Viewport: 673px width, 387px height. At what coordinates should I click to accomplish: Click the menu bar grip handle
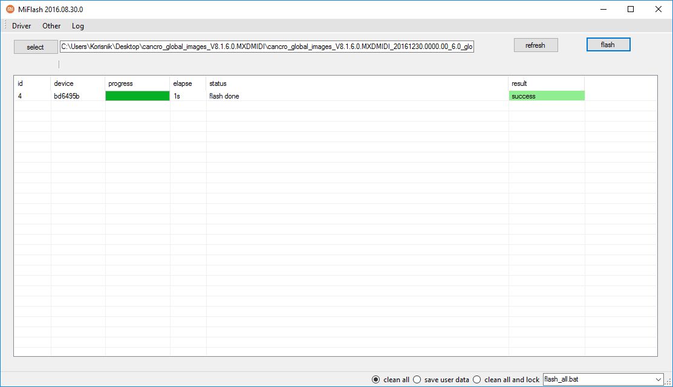click(5, 26)
